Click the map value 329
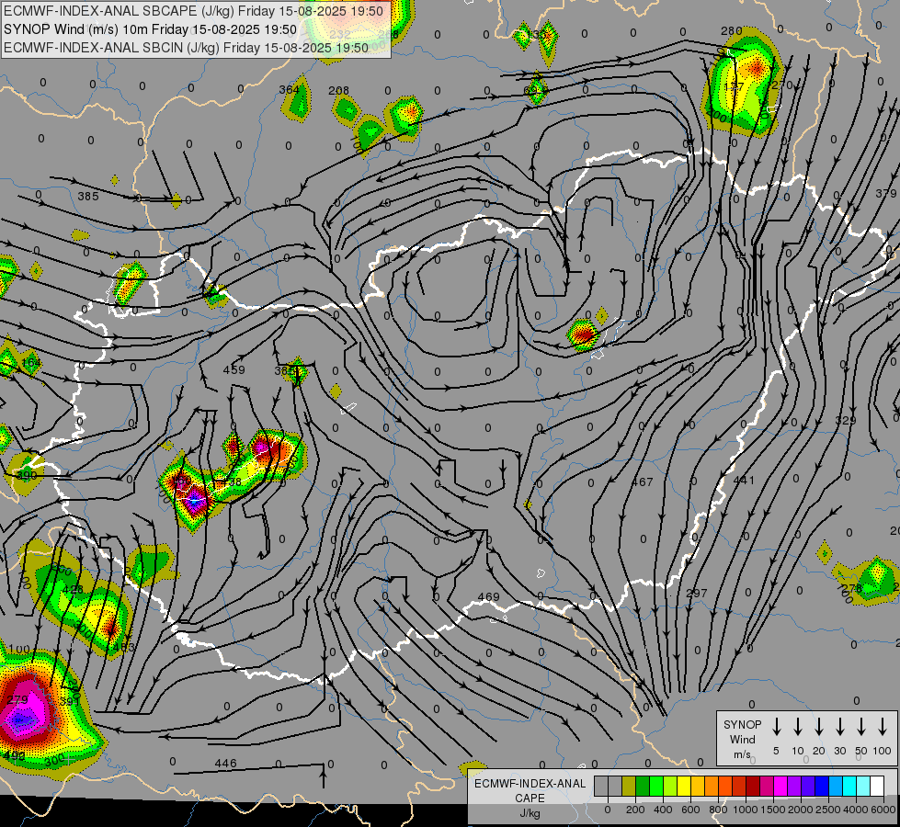This screenshot has width=900, height=827. [846, 420]
